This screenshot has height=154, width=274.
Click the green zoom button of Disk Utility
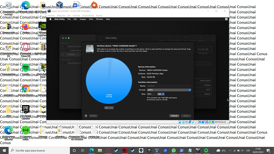click(69, 38)
